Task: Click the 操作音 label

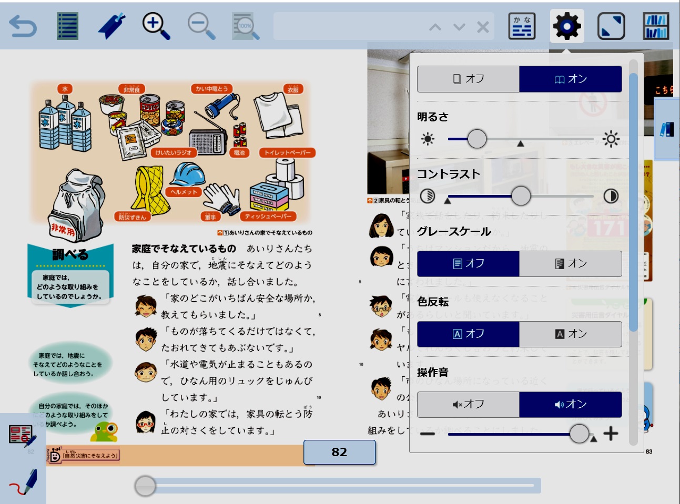Action: [x=433, y=372]
